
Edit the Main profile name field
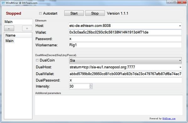click(18, 22)
